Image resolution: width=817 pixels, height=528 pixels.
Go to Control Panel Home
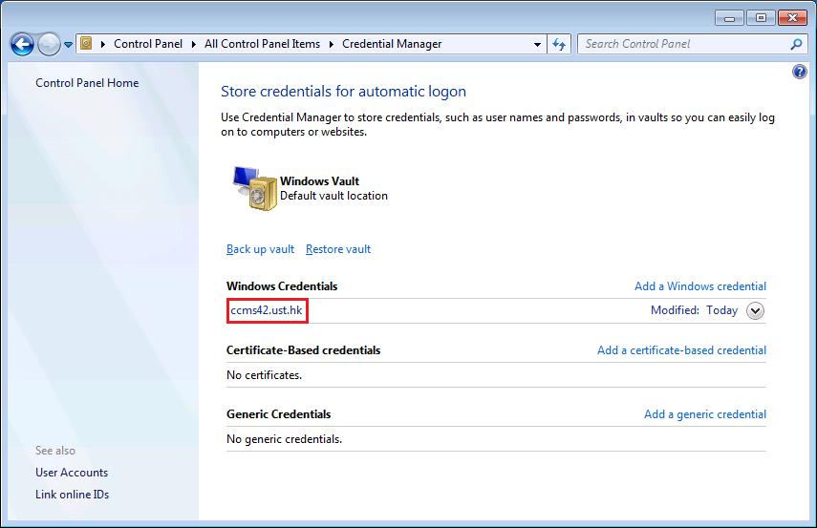pos(87,83)
